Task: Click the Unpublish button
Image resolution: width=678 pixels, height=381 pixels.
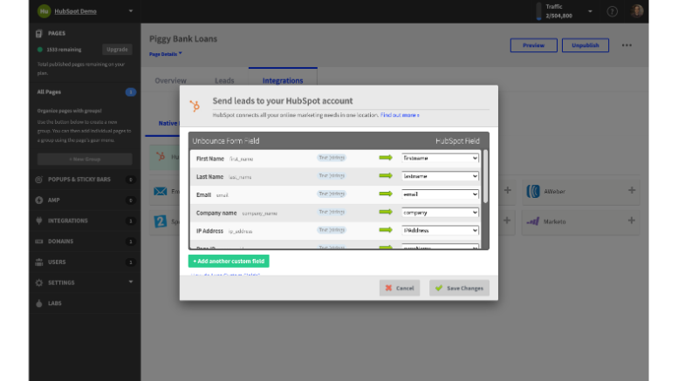Action: tap(585, 45)
